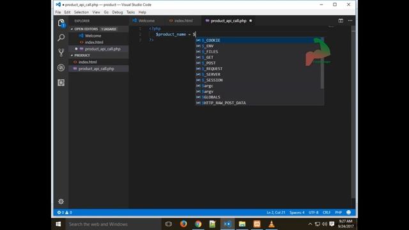Collapse the PRODUCT folder section
The width and height of the screenshot is (409, 230).
[72, 56]
